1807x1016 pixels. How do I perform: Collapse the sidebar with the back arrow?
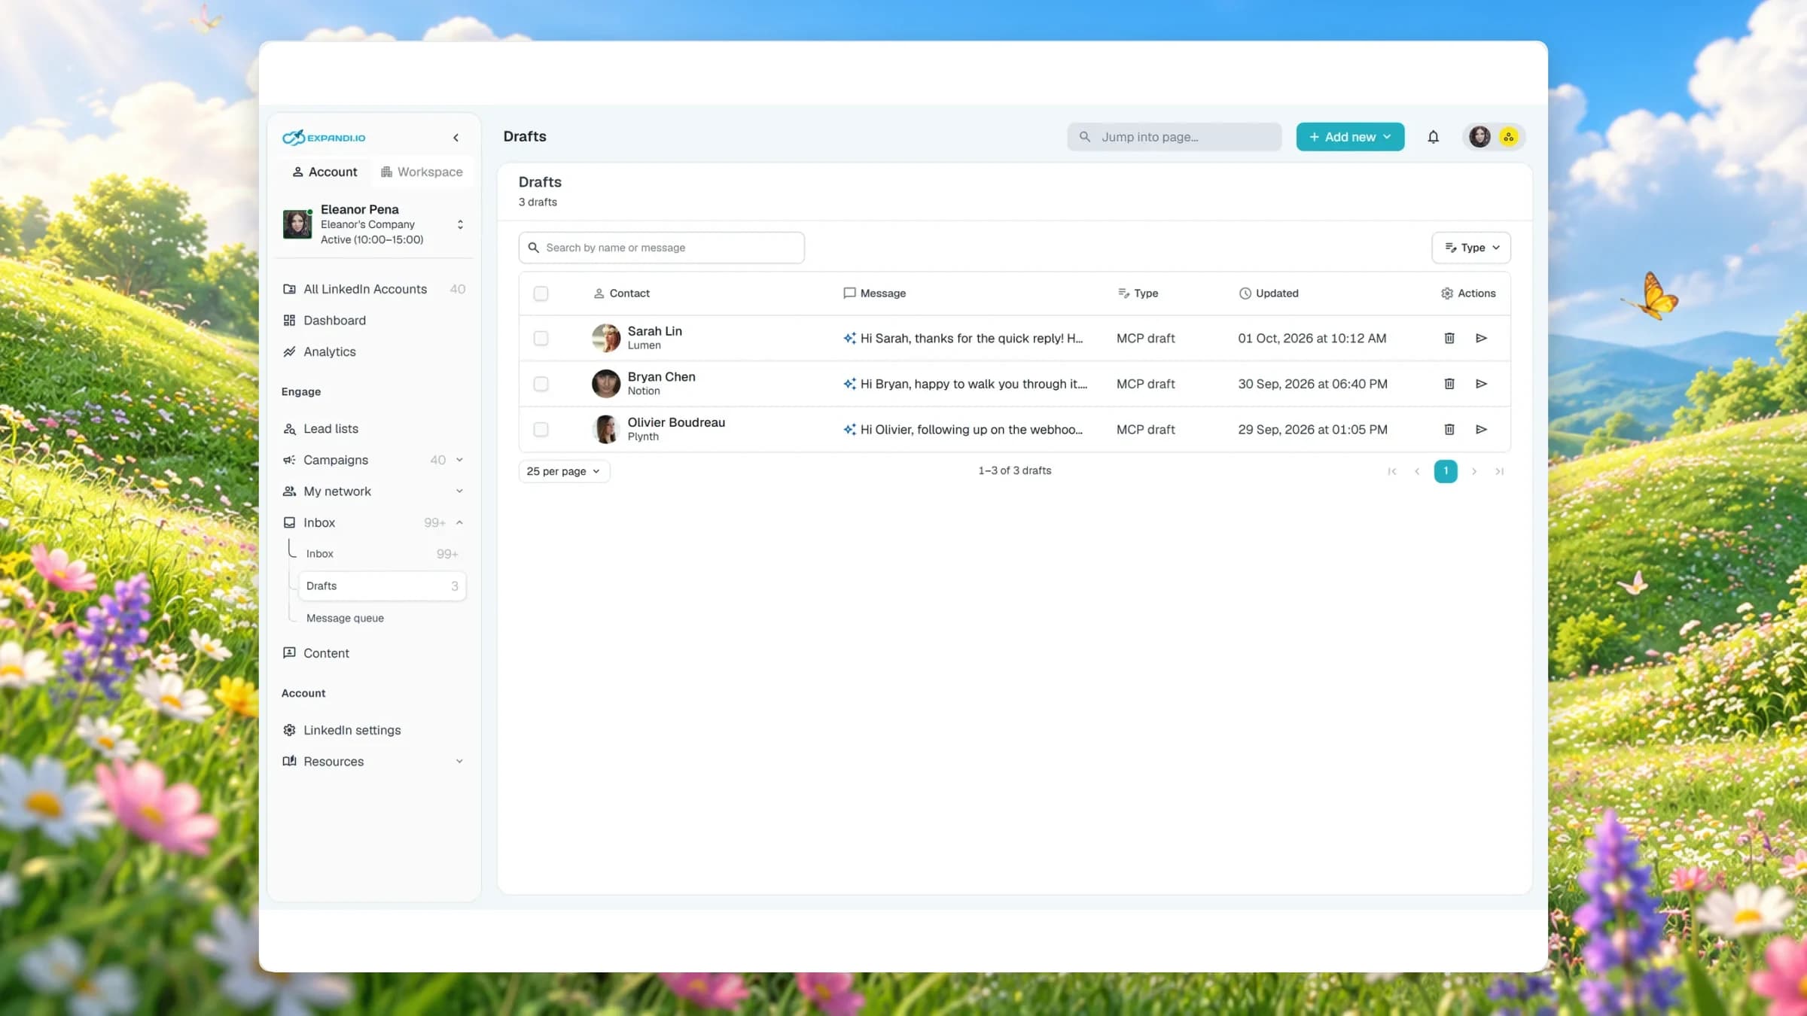pos(456,138)
